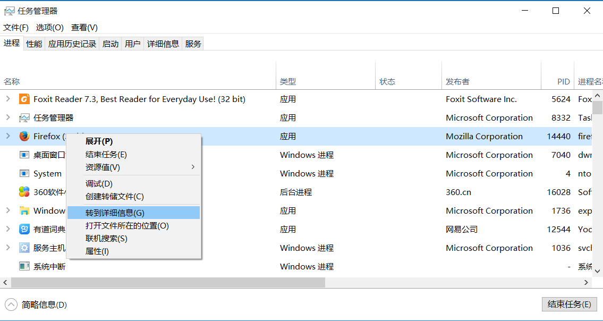Click PID 16028 cell

[559, 192]
